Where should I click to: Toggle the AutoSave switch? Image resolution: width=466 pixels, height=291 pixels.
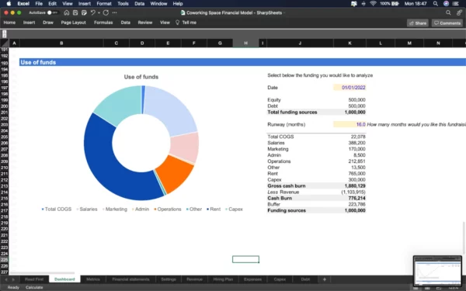point(53,12)
